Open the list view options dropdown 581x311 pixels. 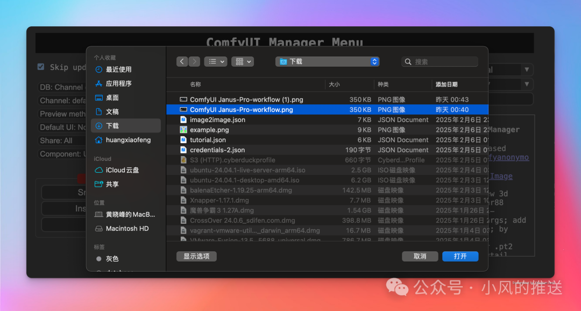(216, 61)
